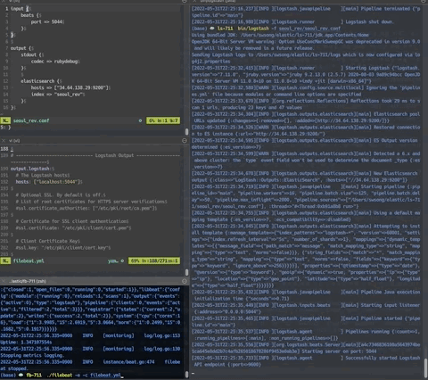Click '# Certificate for SSL client authentication' comment
Image resolution: width=428 pixels, height=380 pixels.
pos(72,221)
